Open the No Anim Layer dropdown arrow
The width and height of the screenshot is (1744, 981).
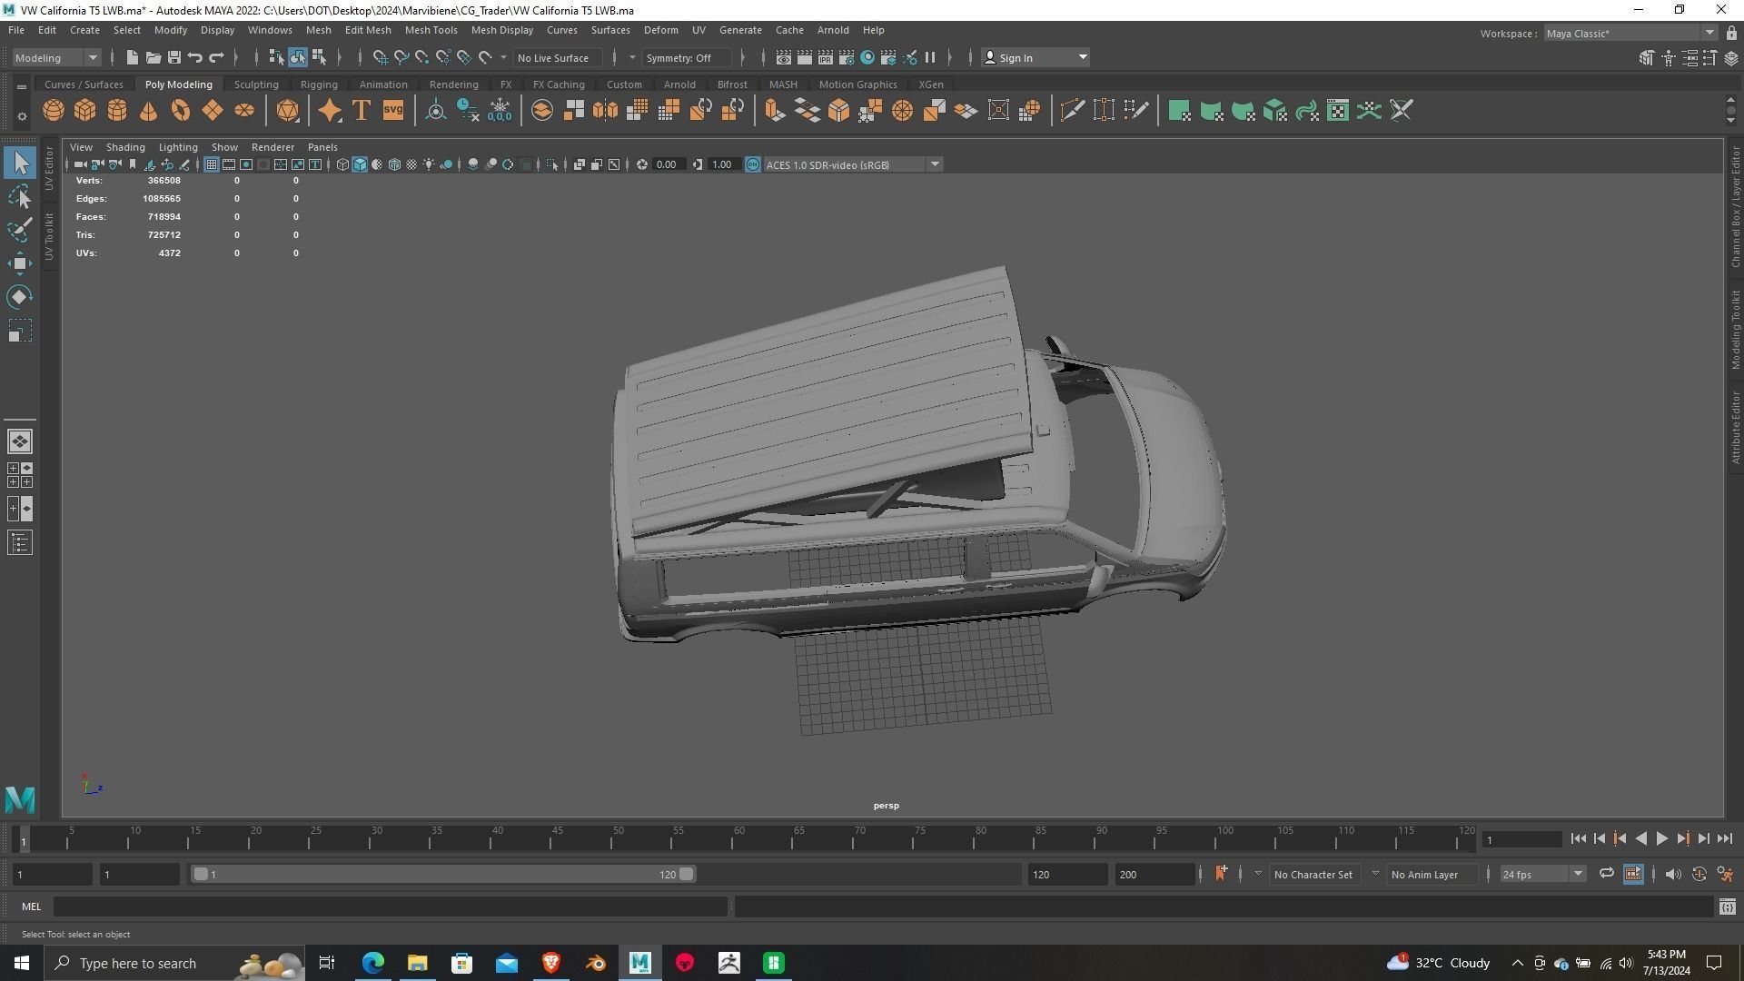(x=1375, y=874)
